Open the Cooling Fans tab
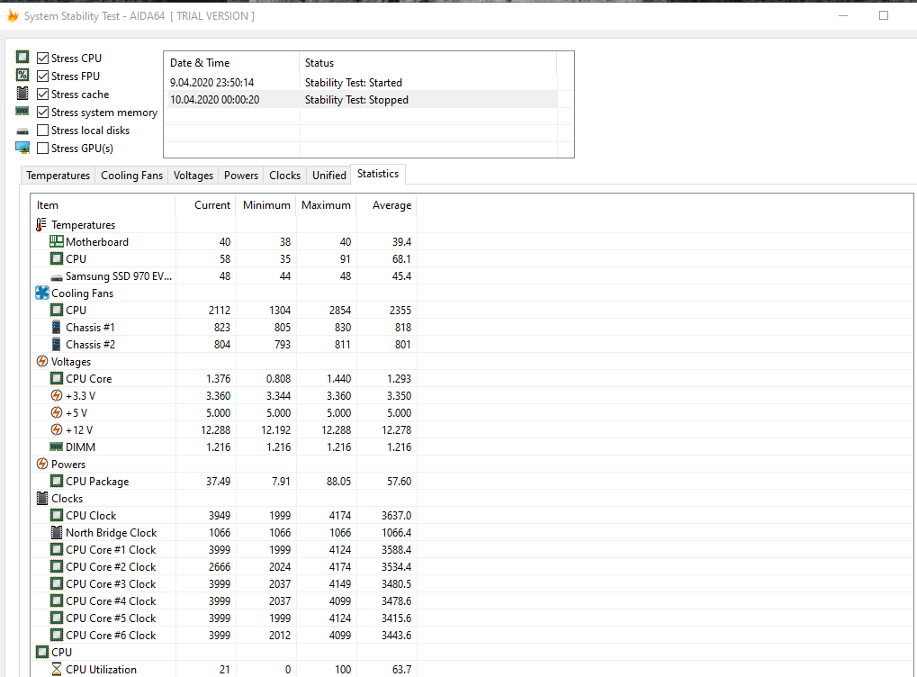 131,176
